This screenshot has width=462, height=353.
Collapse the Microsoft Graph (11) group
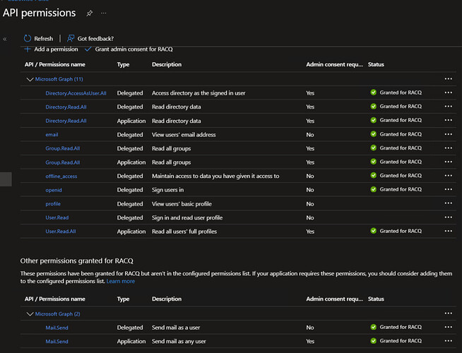coord(30,79)
